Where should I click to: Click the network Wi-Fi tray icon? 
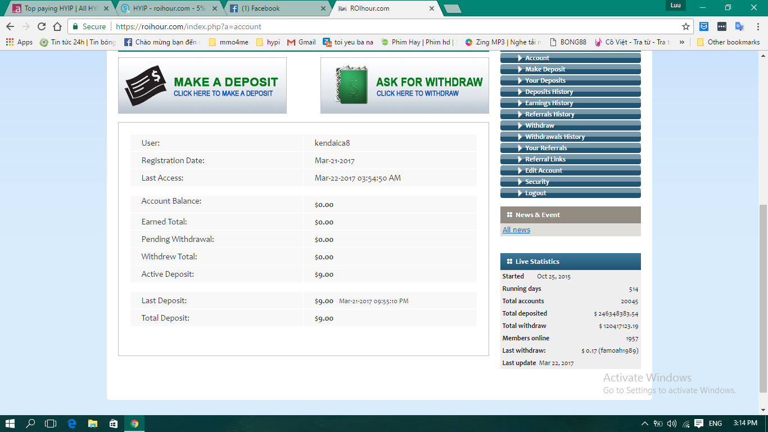(685, 424)
